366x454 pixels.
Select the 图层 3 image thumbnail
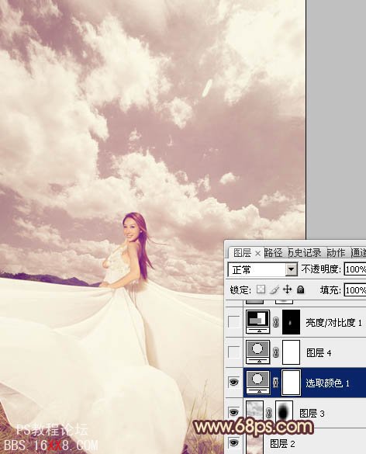pos(255,413)
